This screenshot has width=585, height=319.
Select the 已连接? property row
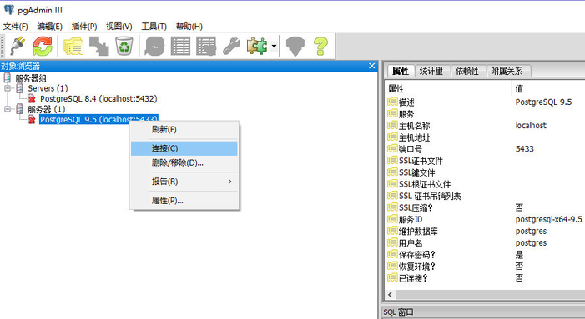486,278
